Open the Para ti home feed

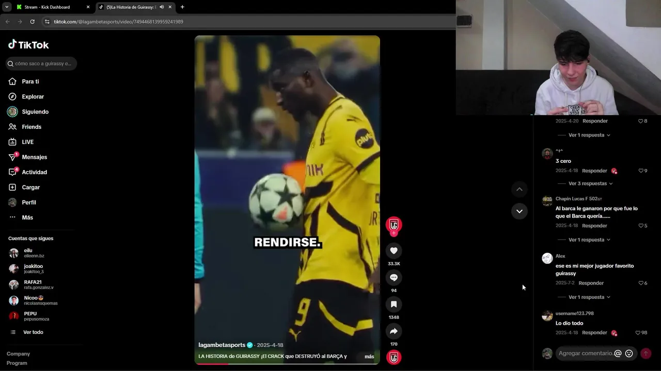(24, 81)
